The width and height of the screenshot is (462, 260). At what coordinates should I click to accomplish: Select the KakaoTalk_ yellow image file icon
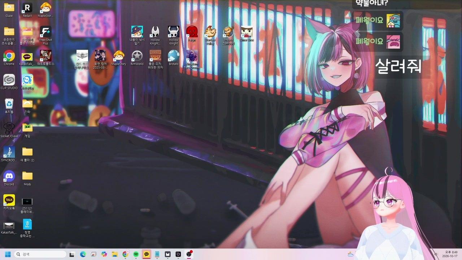click(x=27, y=58)
